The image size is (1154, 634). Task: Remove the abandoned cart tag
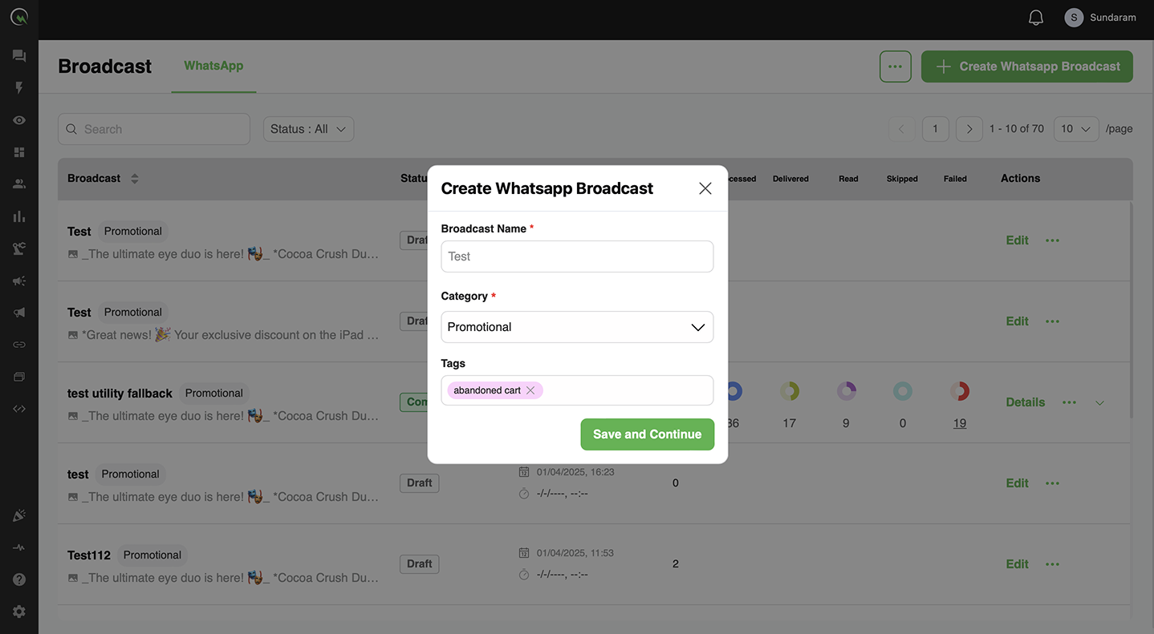[x=530, y=390]
